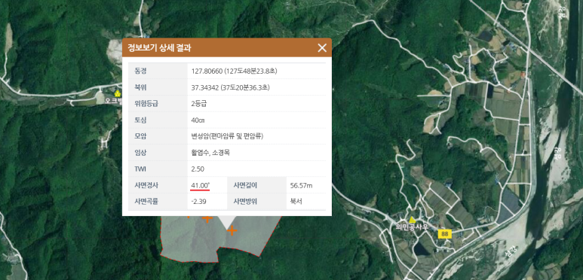Image resolution: width=583 pixels, height=280 pixels.
Task: Click the 위험등급 value 2등급
Action: pos(199,104)
